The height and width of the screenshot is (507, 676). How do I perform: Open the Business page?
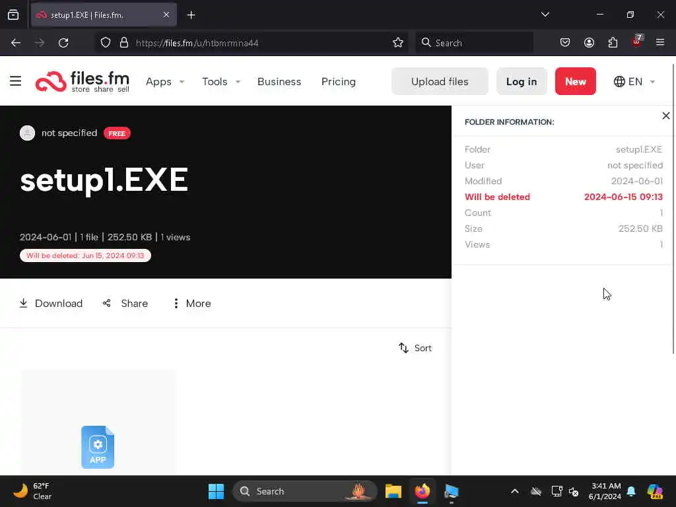pyautogui.click(x=279, y=82)
